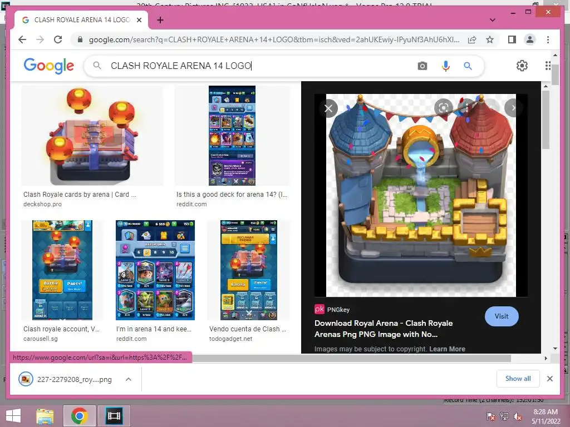Start voice search microphone
Image resolution: width=570 pixels, height=427 pixels.
[446, 66]
